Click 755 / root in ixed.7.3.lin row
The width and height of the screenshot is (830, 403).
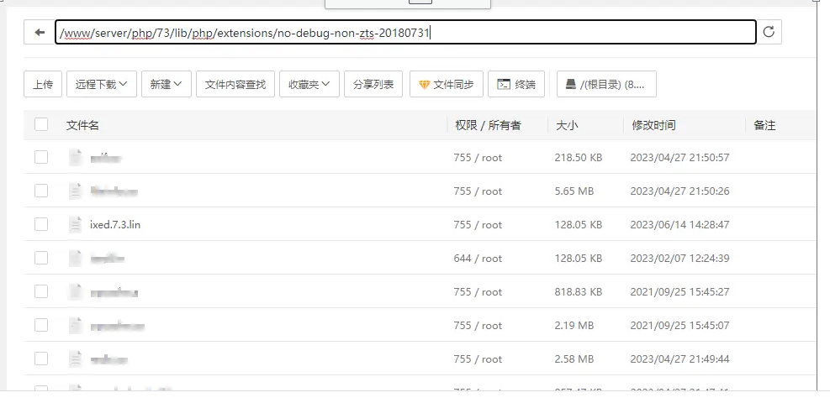(x=478, y=224)
